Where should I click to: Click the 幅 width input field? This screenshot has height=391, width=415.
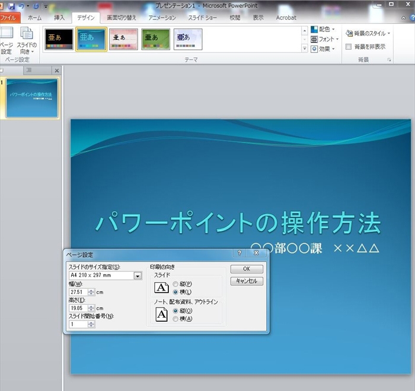(78, 292)
